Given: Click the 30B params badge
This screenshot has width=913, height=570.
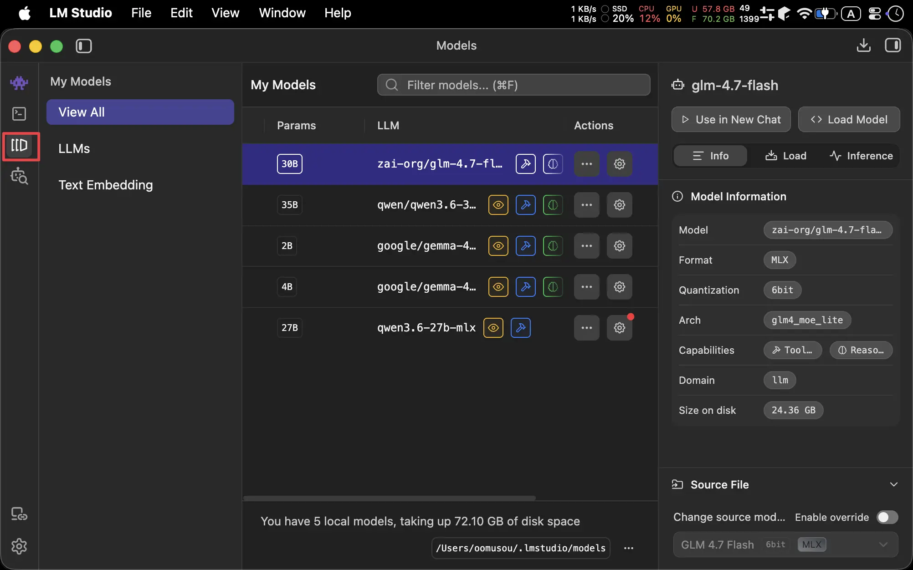Looking at the screenshot, I should 290,164.
